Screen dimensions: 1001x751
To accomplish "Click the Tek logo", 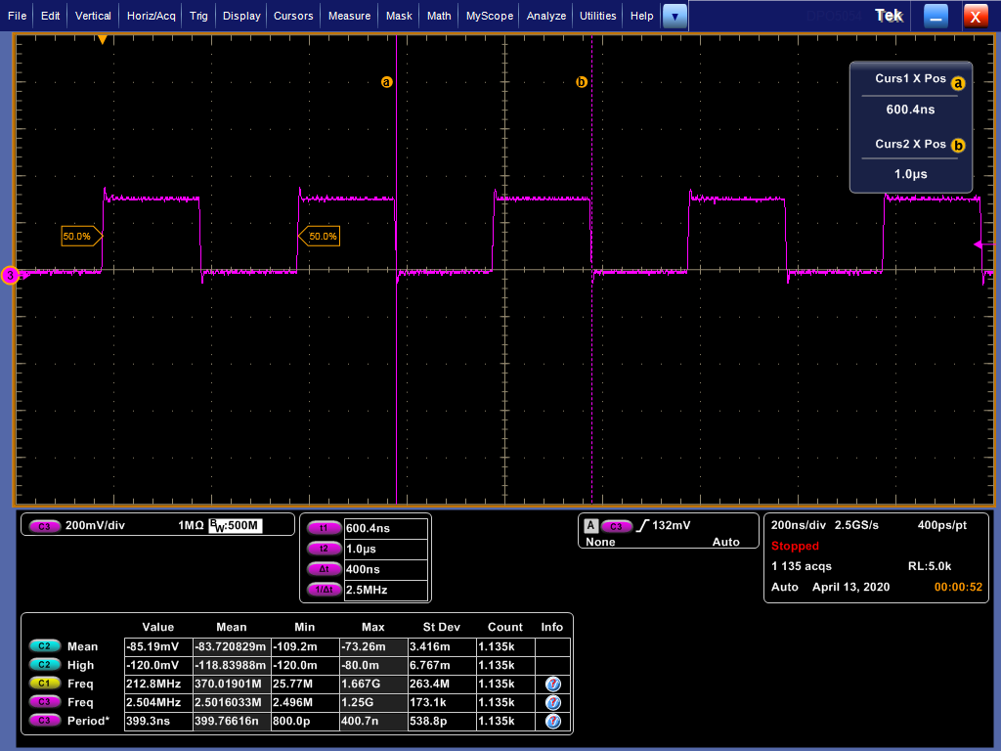I will tap(889, 16).
